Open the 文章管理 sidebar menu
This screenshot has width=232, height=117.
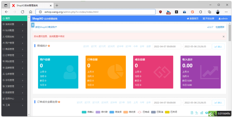pyautogui.click(x=14, y=86)
